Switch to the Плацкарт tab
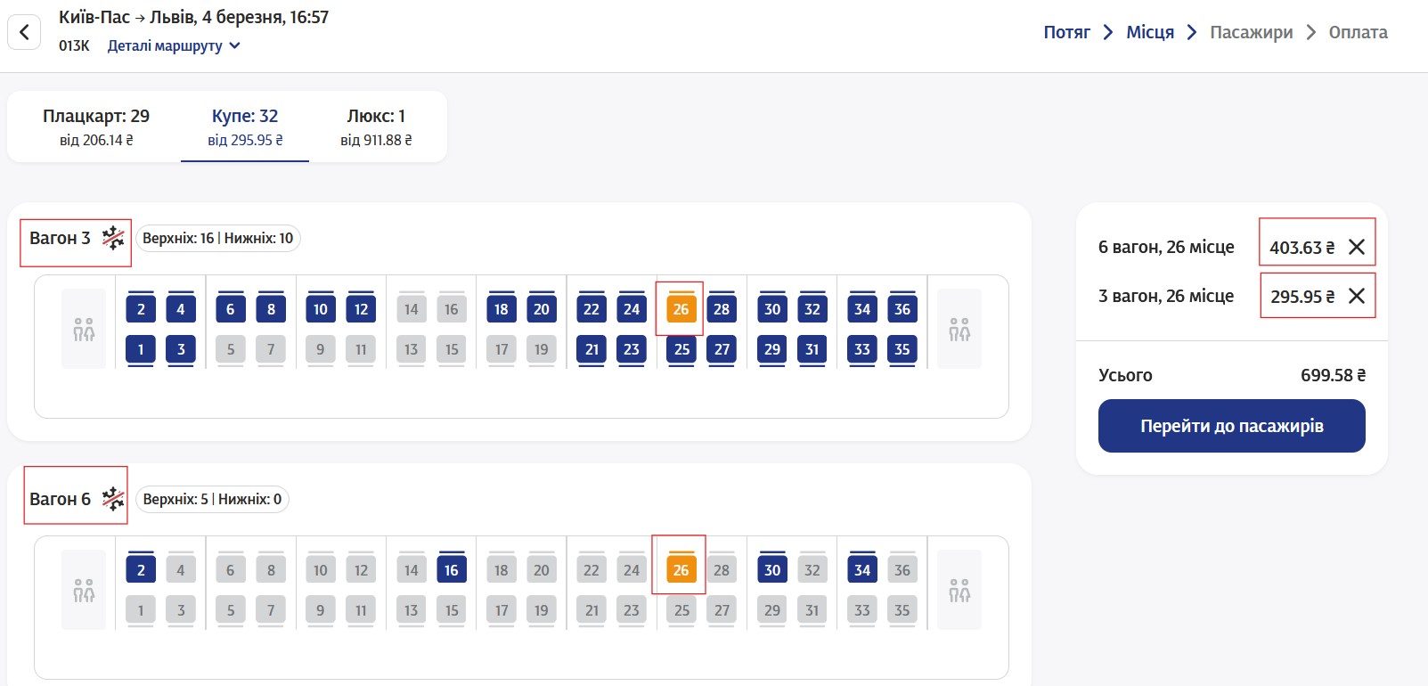Viewport: 1428px width, 686px height. 96,127
